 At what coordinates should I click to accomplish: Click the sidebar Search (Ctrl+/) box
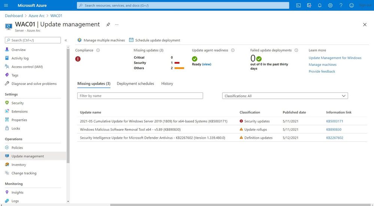click(33, 40)
